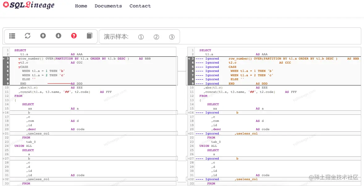The width and height of the screenshot is (364, 186).
Task: Load demo sample ③
Action: point(172,37)
